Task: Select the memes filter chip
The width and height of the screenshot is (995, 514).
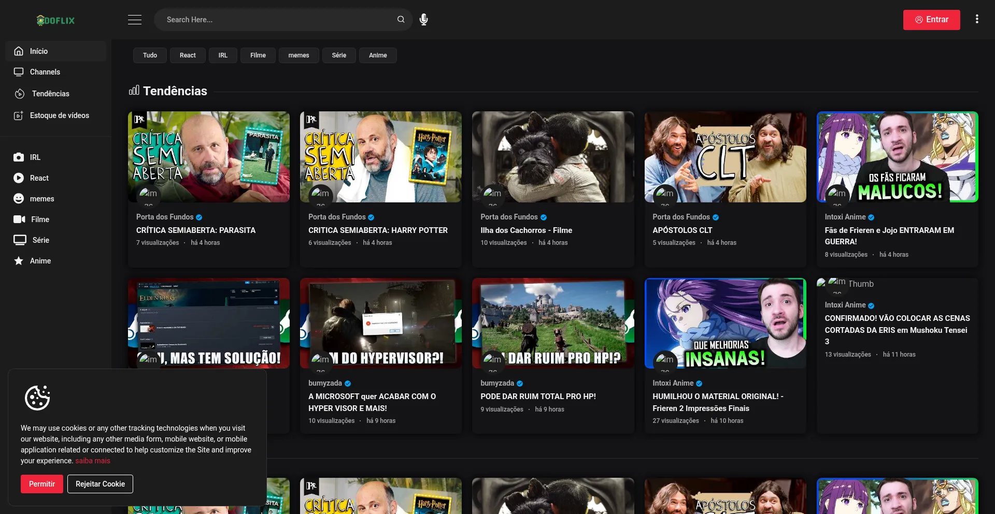Action: pyautogui.click(x=299, y=55)
